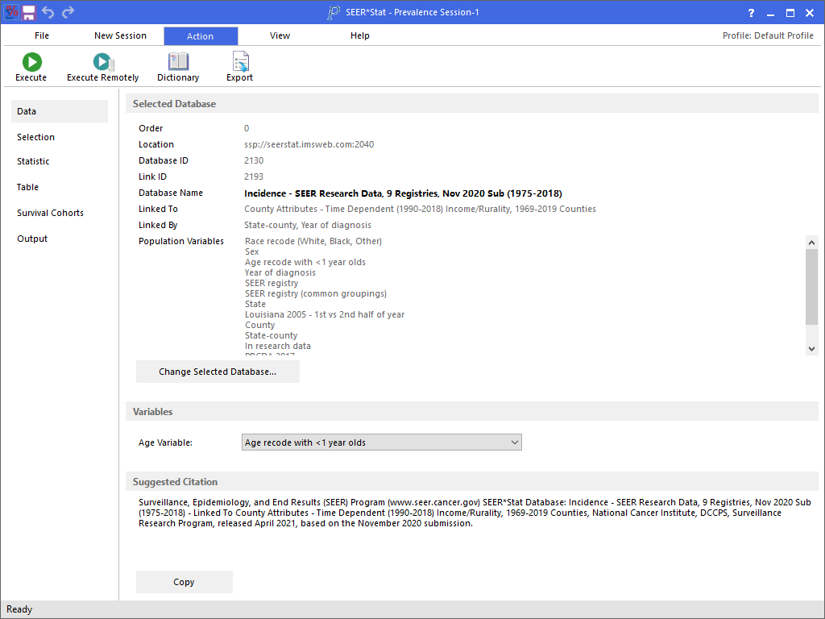
Task: Open the New Session menu
Action: point(120,35)
